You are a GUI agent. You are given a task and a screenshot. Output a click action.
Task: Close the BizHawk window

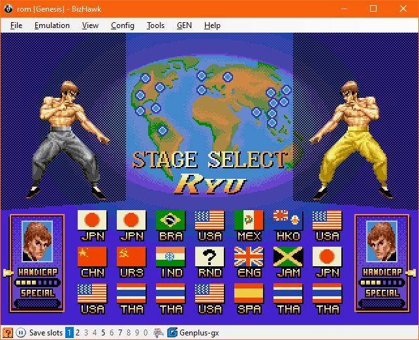(x=403, y=9)
